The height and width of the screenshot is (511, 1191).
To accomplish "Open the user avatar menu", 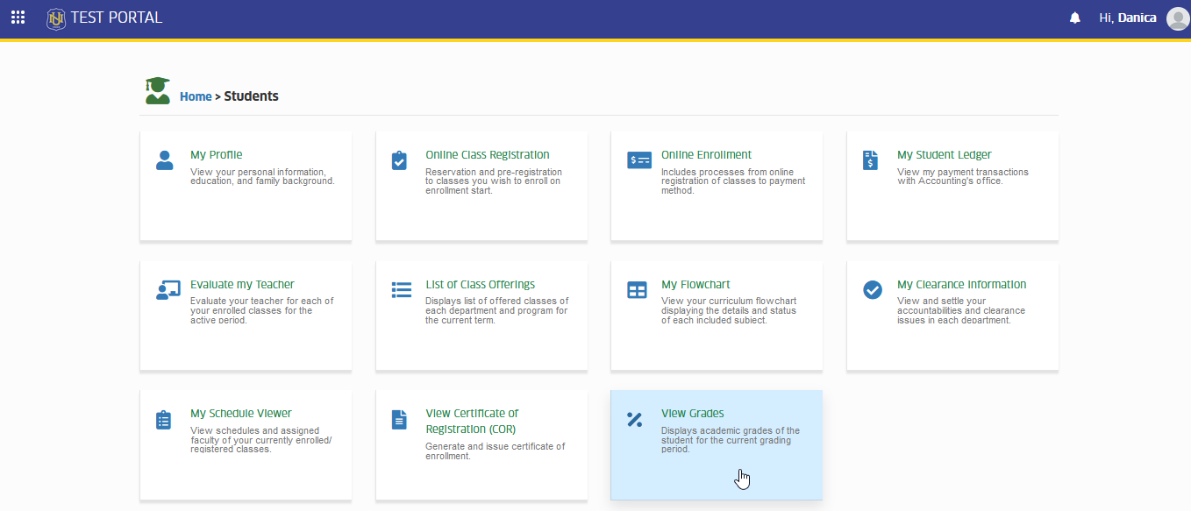I will pyautogui.click(x=1178, y=18).
